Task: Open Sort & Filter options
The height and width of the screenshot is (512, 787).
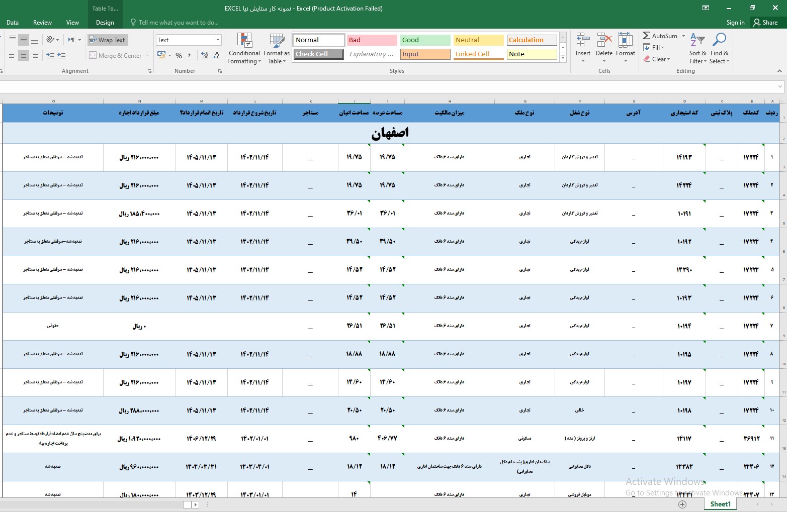Action: [x=697, y=49]
